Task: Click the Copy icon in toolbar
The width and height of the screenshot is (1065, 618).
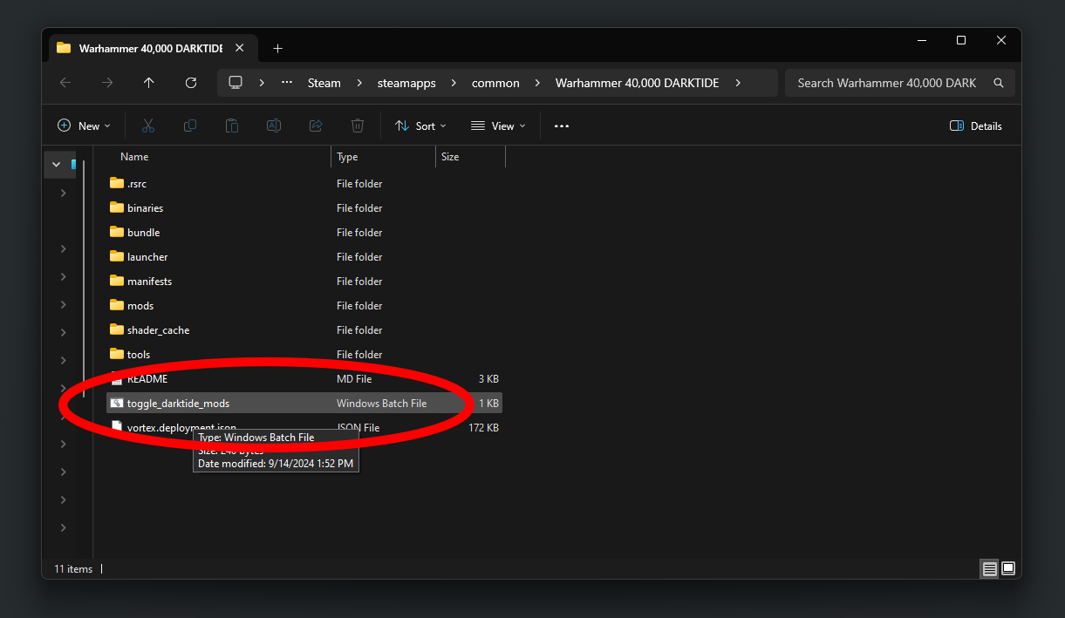Action: tap(190, 126)
